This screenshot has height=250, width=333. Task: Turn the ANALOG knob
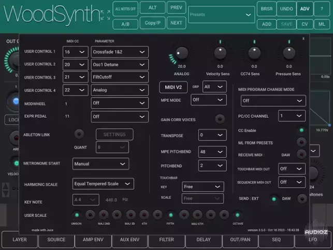[x=182, y=53]
